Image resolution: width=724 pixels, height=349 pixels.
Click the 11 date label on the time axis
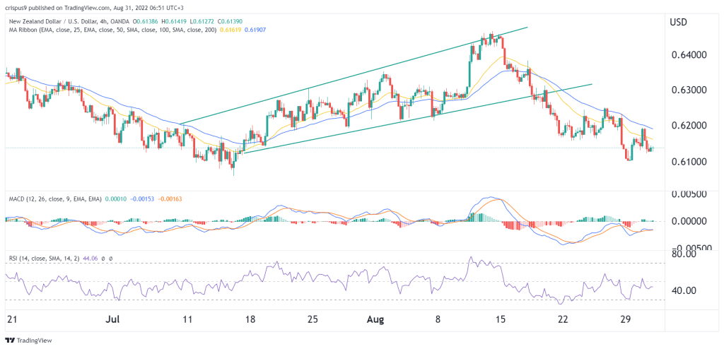coord(186,320)
